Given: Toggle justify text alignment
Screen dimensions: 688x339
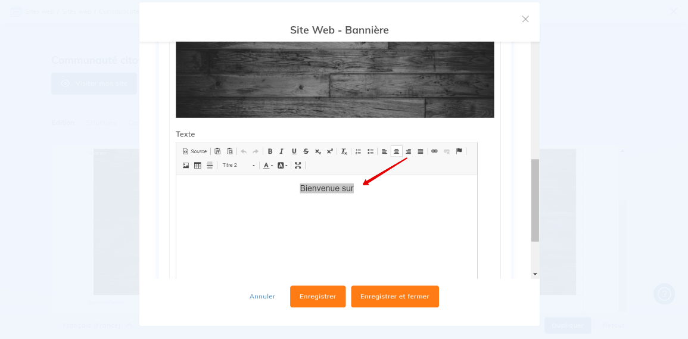Looking at the screenshot, I should point(421,151).
